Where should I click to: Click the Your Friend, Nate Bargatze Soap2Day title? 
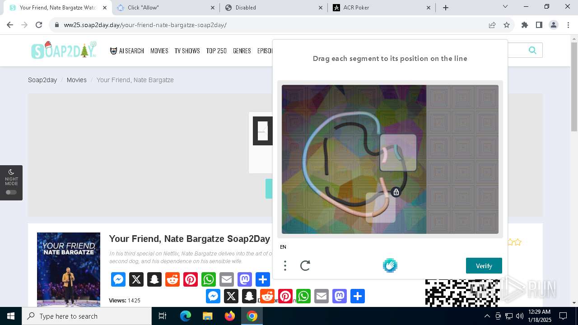coord(190,239)
